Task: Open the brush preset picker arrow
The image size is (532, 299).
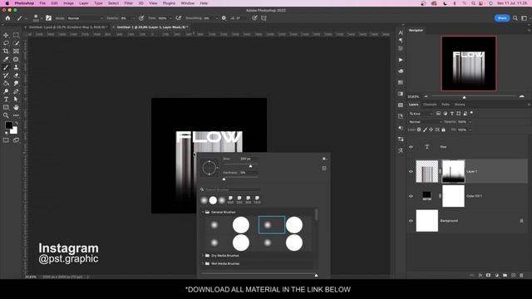Action: click(x=42, y=18)
